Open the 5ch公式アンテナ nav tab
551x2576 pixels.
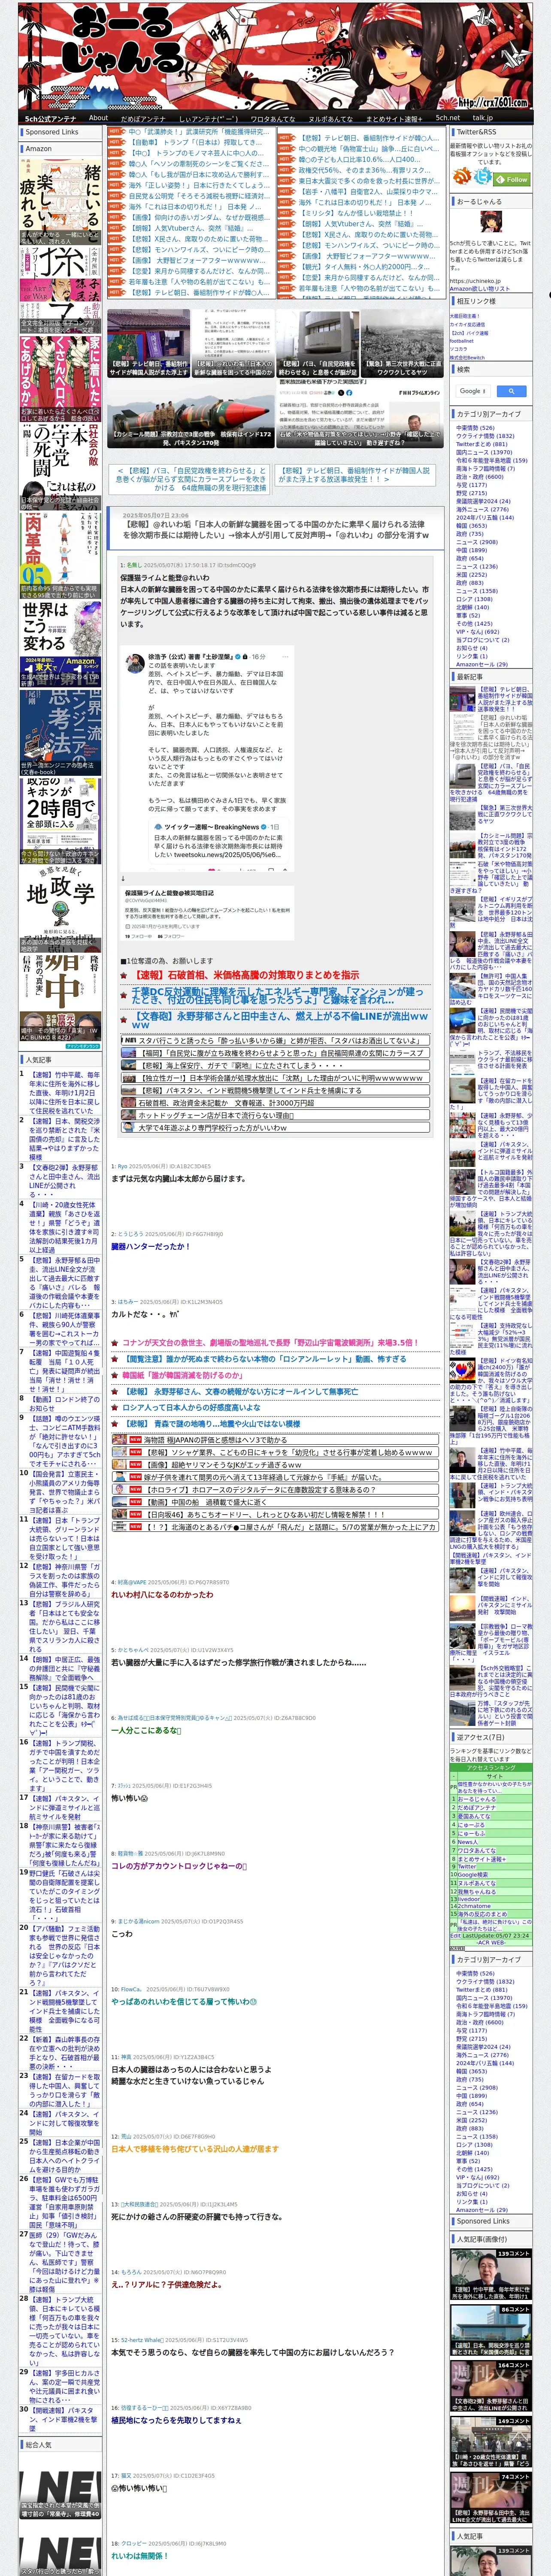tap(50, 118)
